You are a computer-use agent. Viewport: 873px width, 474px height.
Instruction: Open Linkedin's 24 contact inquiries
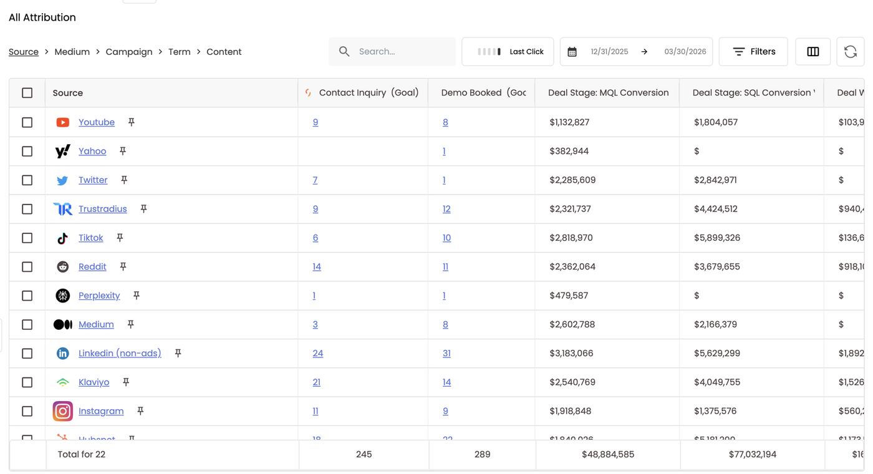318,353
